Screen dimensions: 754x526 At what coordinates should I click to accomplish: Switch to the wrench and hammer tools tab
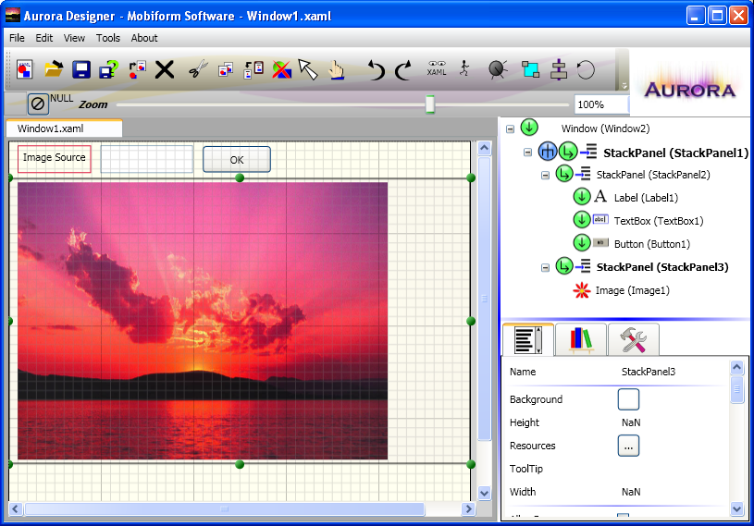coord(634,339)
